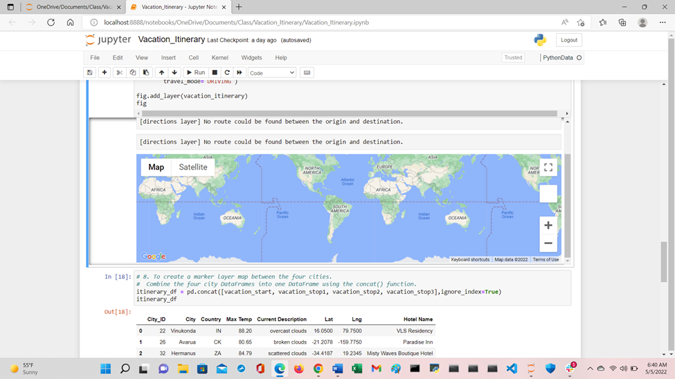Viewport: 675px width, 379px height.
Task: Open browser profile icon
Action: (x=642, y=22)
